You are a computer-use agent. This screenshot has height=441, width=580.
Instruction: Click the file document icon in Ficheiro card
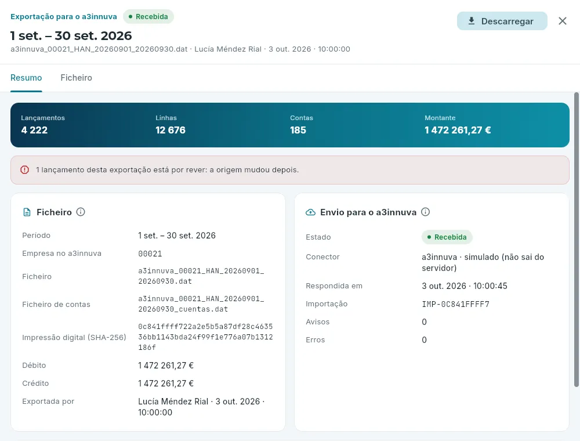coord(27,212)
